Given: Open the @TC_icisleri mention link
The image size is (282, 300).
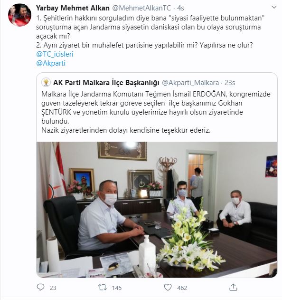Looking at the screenshot, I should coord(55,54).
